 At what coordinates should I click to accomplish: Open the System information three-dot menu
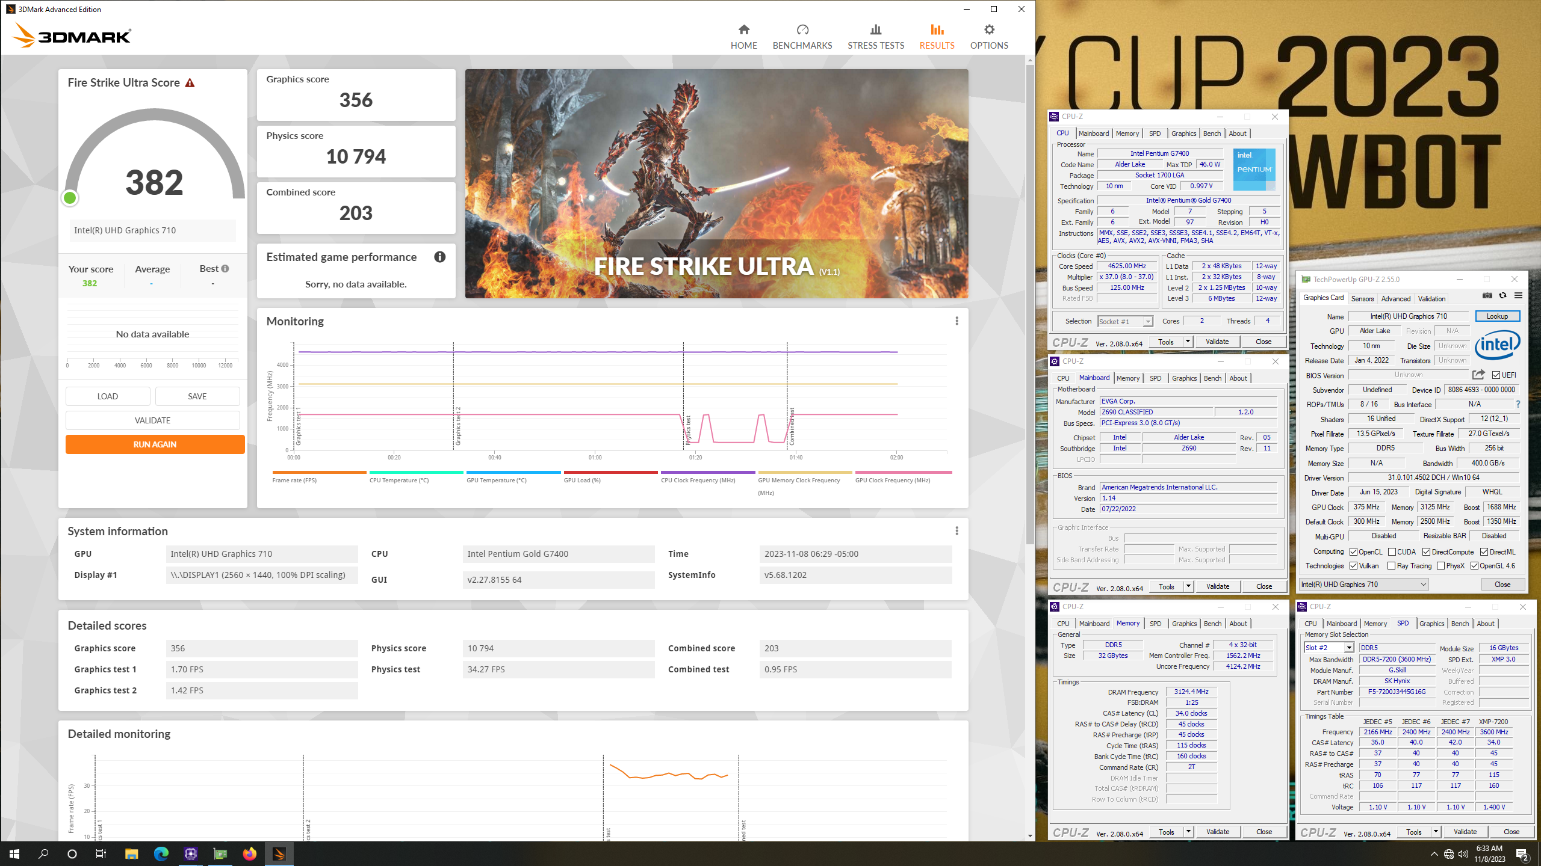click(x=957, y=531)
